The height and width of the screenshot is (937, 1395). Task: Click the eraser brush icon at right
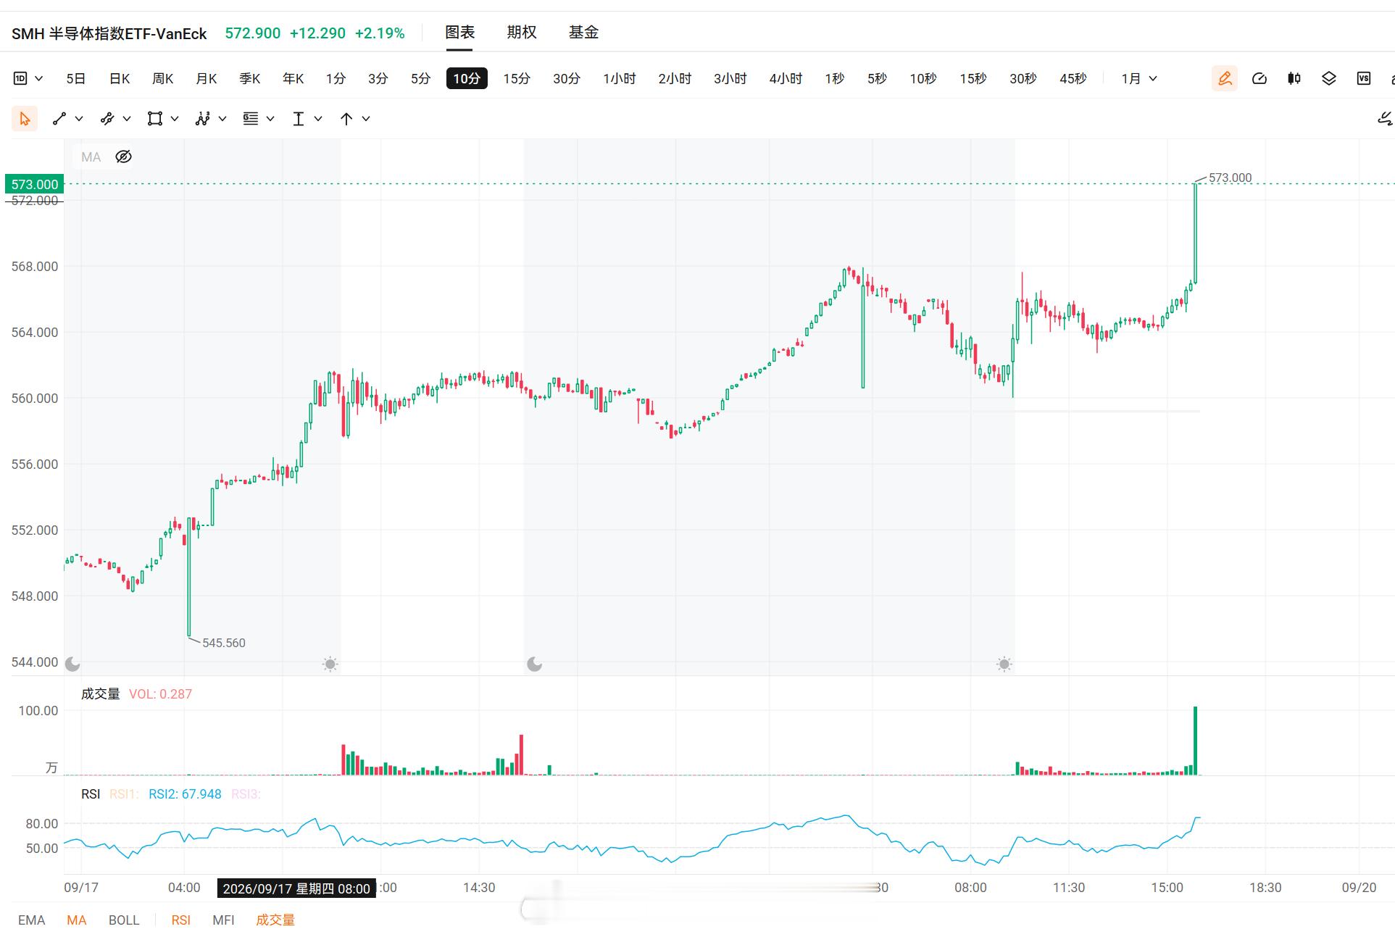pyautogui.click(x=1385, y=119)
